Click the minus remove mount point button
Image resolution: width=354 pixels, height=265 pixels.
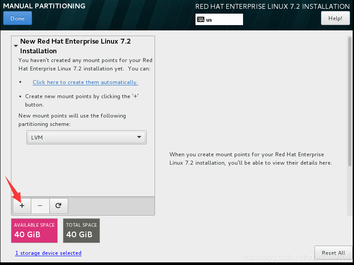click(40, 206)
